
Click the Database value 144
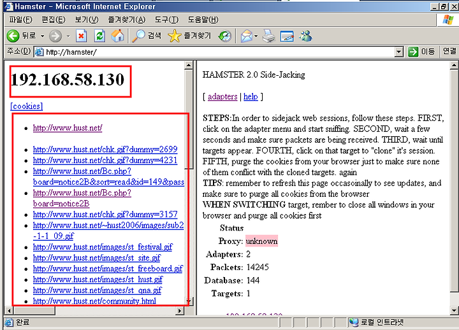click(x=253, y=280)
